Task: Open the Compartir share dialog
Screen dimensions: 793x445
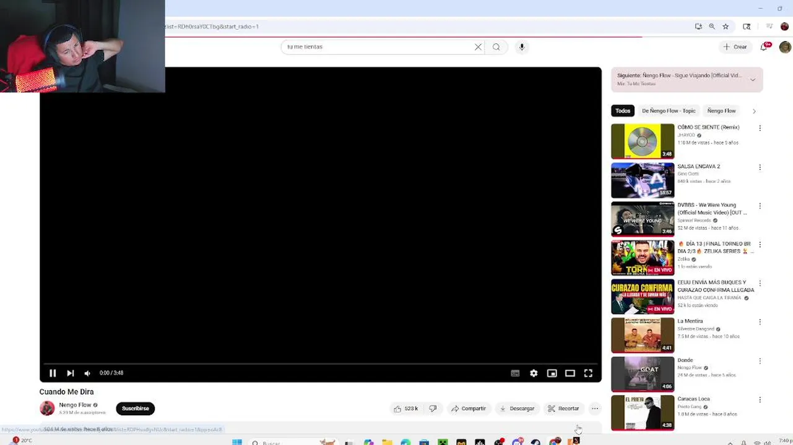Action: point(469,409)
